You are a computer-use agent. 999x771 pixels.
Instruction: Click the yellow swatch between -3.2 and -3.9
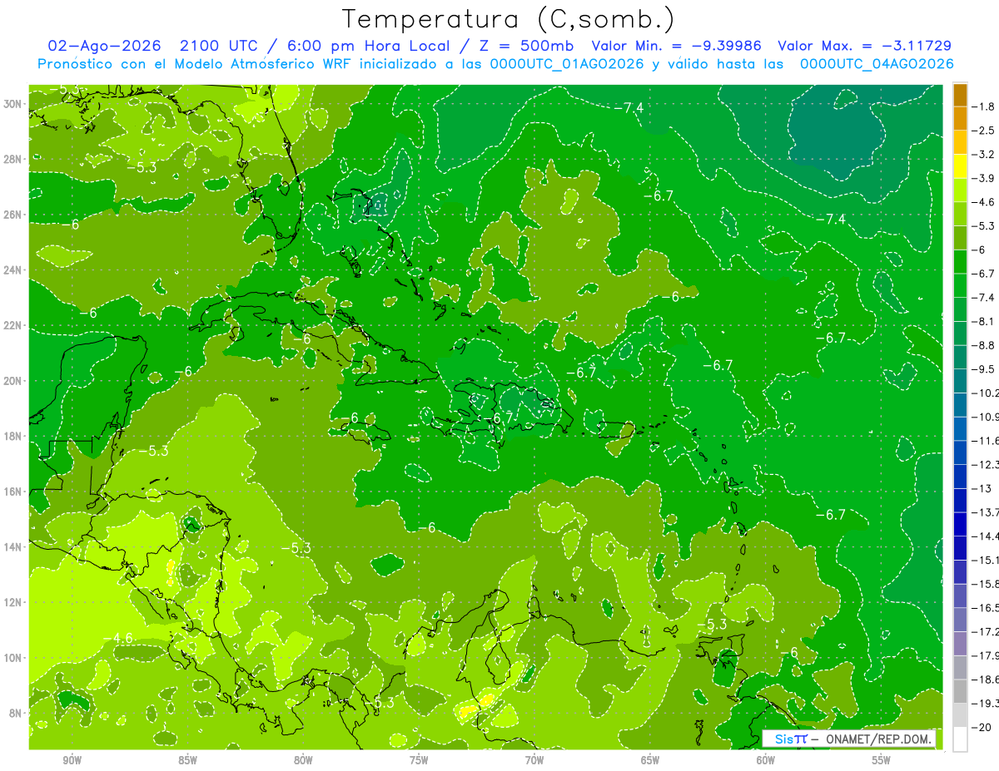click(961, 166)
